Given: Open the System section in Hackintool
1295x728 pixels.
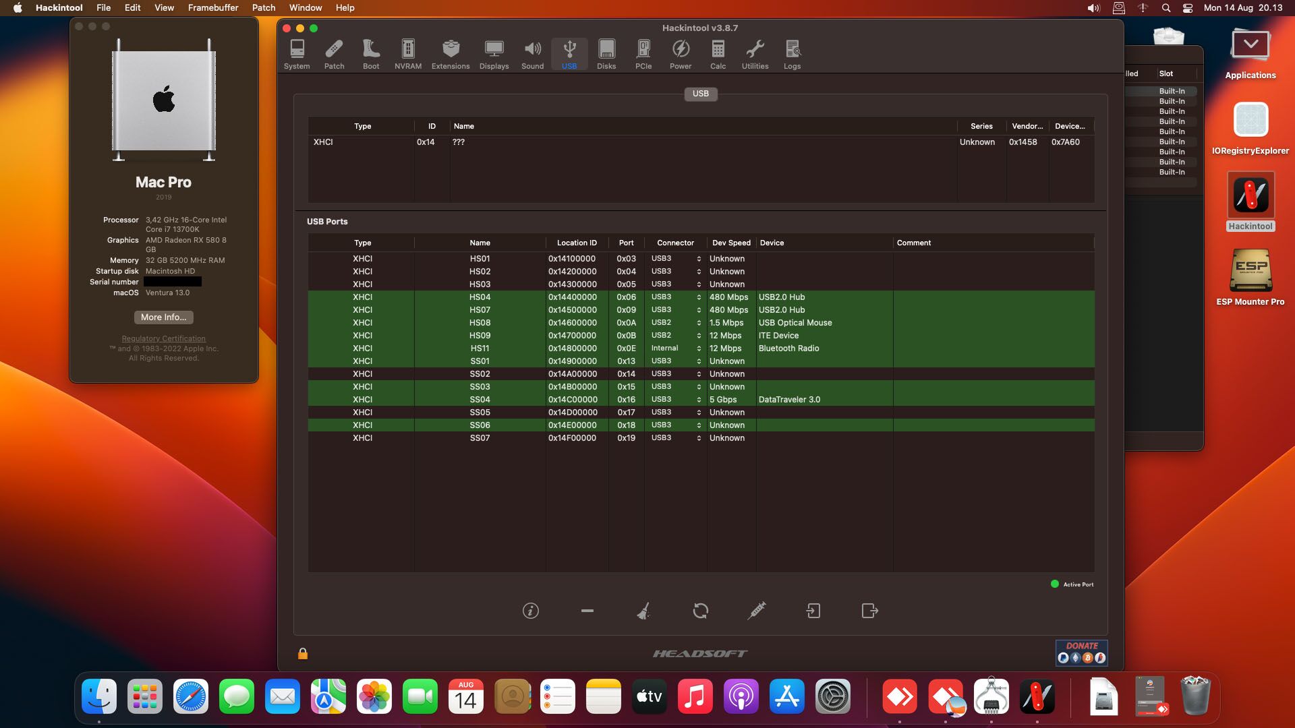Looking at the screenshot, I should pyautogui.click(x=297, y=54).
